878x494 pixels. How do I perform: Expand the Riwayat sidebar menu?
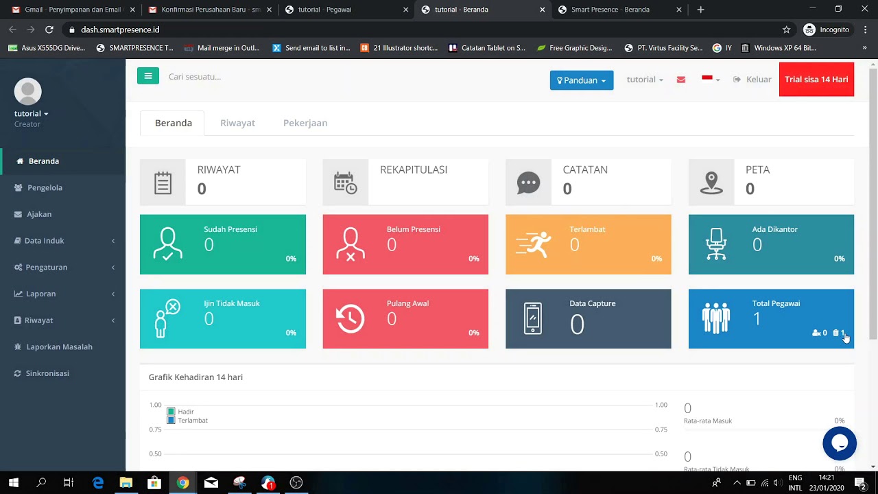tap(63, 320)
